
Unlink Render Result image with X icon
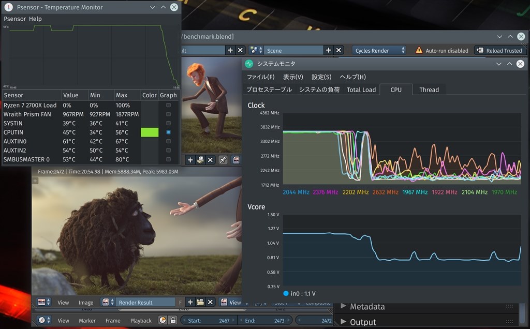pos(210,302)
